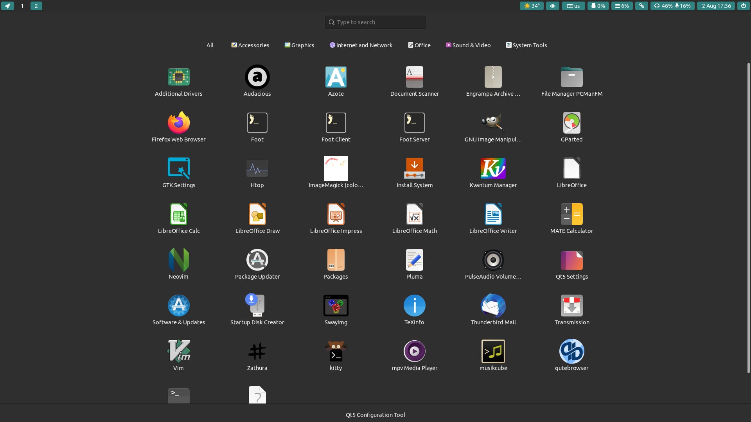The image size is (751, 422).
Task: Open the weather 34° indicator
Action: tap(532, 6)
